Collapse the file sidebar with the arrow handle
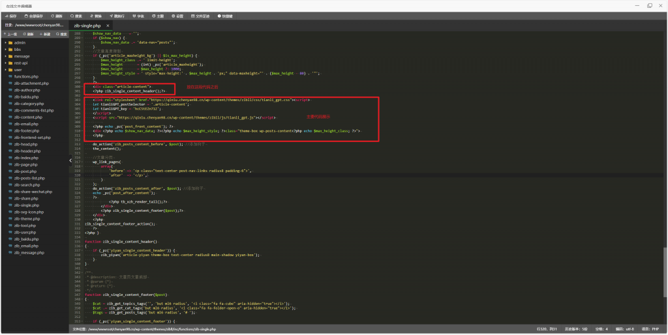668x335 pixels. [x=70, y=159]
